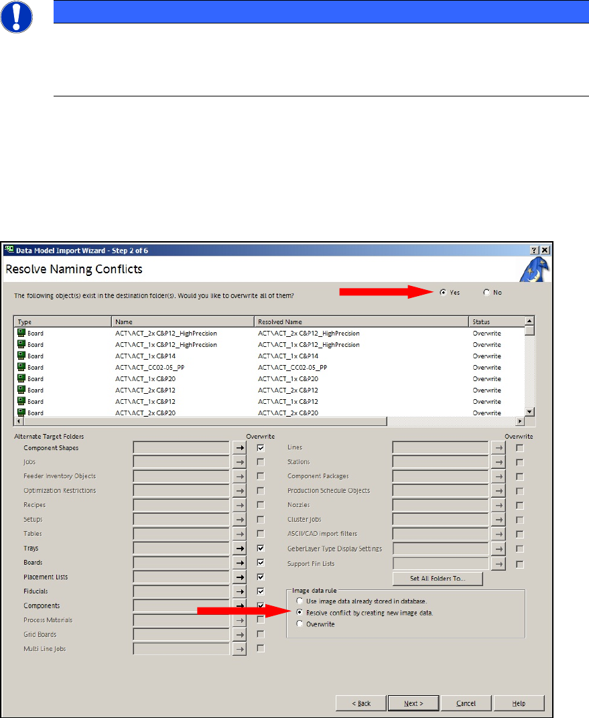Screen dimensions: 589x718
Task: Click arrow button for Fiducials folder
Action: click(x=239, y=591)
